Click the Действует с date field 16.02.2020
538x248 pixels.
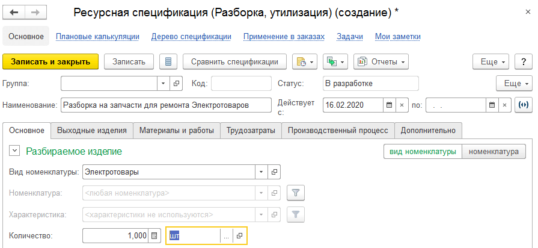coord(353,105)
